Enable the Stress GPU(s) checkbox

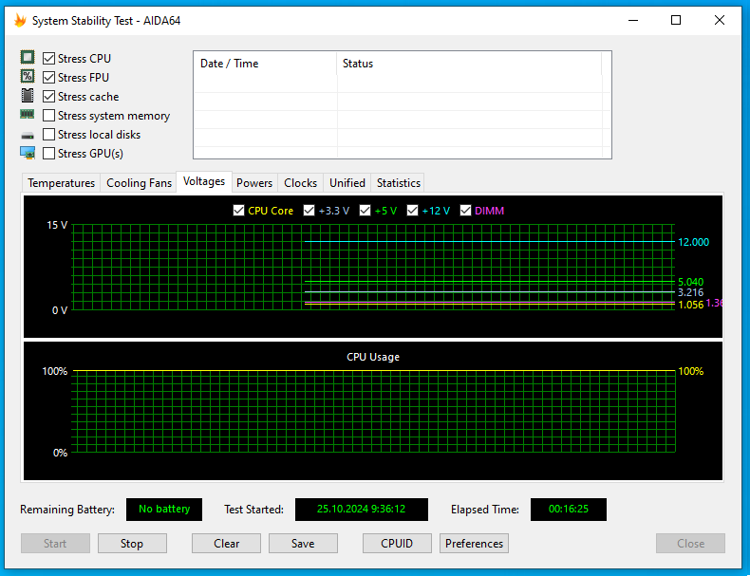48,154
